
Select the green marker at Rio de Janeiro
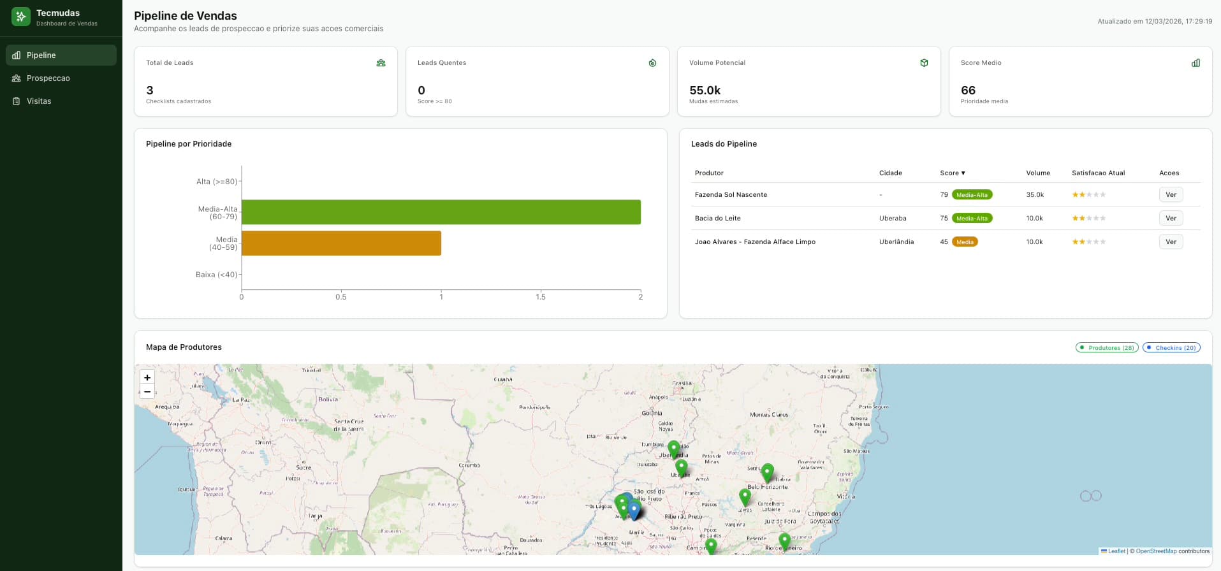point(785,542)
